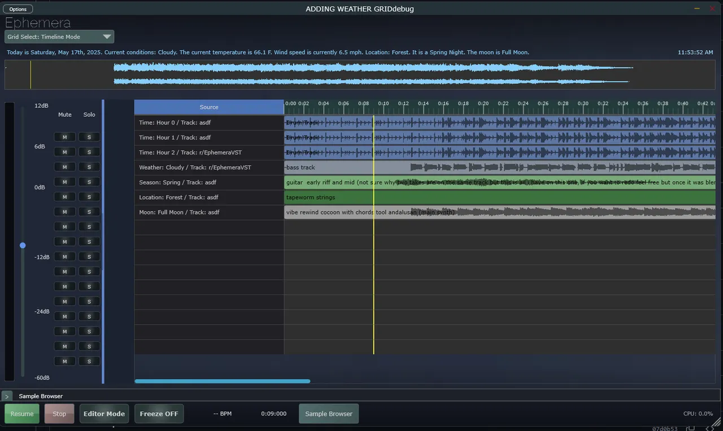The image size is (723, 431).
Task: Toggle the bottommost S solo button
Action: tap(89, 361)
